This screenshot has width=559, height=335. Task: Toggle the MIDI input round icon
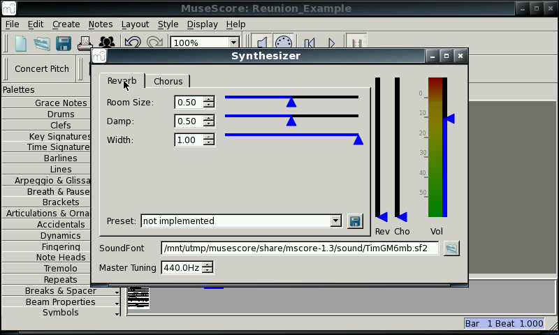click(x=284, y=42)
